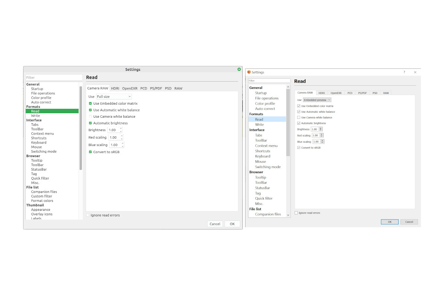The height and width of the screenshot is (298, 447).
Task: Click Blue scaling spinner arrows in right window
Action: 323,142
